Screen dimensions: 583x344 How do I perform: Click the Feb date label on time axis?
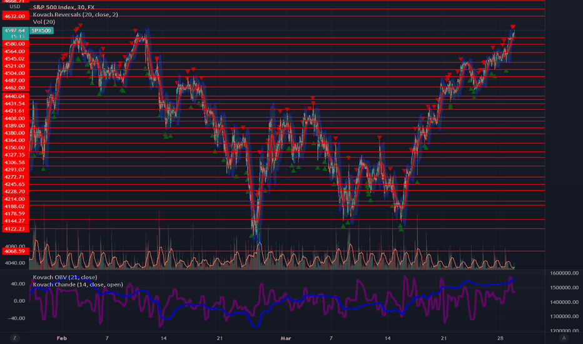[x=62, y=338]
